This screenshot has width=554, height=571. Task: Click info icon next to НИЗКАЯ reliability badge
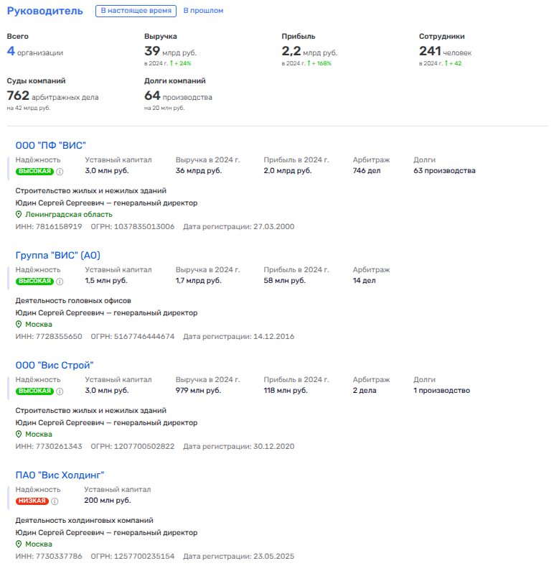(55, 501)
